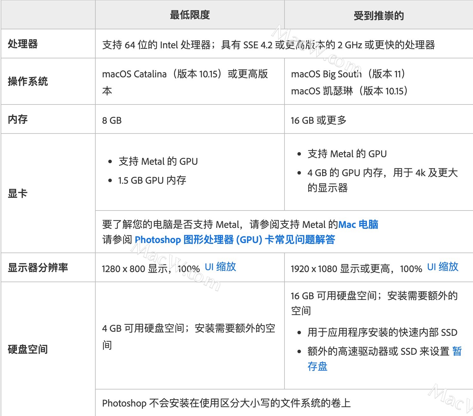
Task: Click the 8 GB memory cell
Action: [112, 120]
